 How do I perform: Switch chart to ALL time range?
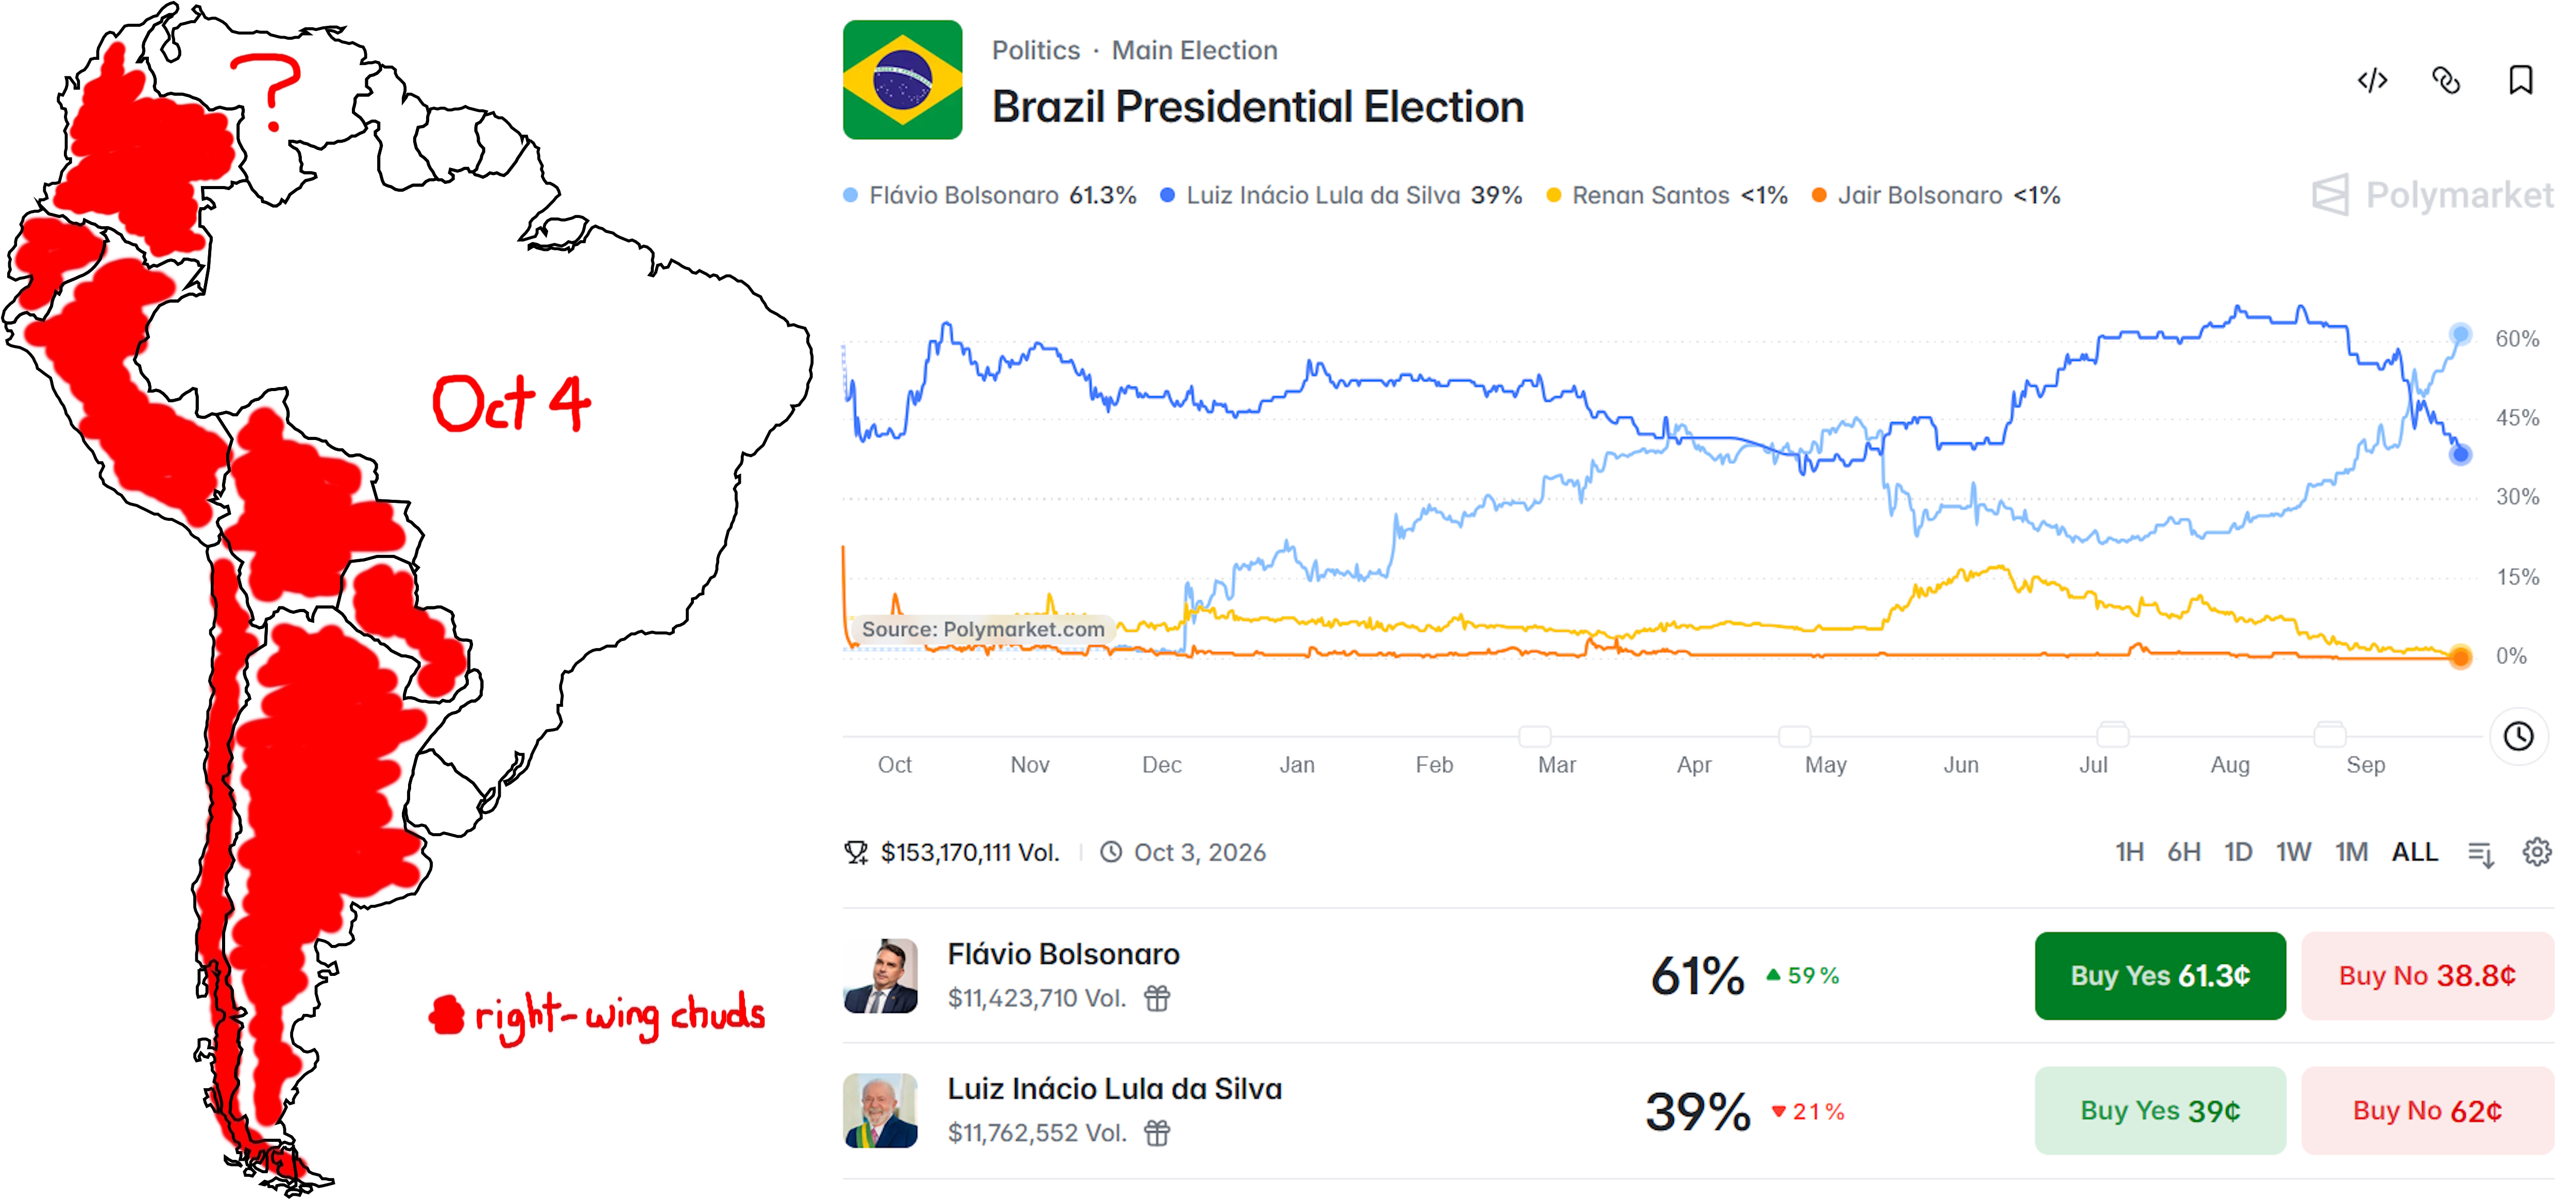point(2414,852)
